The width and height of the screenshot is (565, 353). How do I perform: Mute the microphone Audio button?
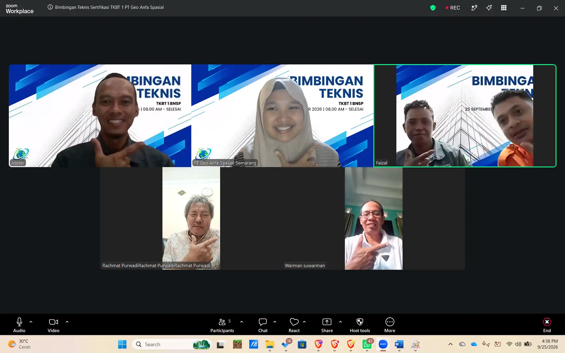click(19, 325)
